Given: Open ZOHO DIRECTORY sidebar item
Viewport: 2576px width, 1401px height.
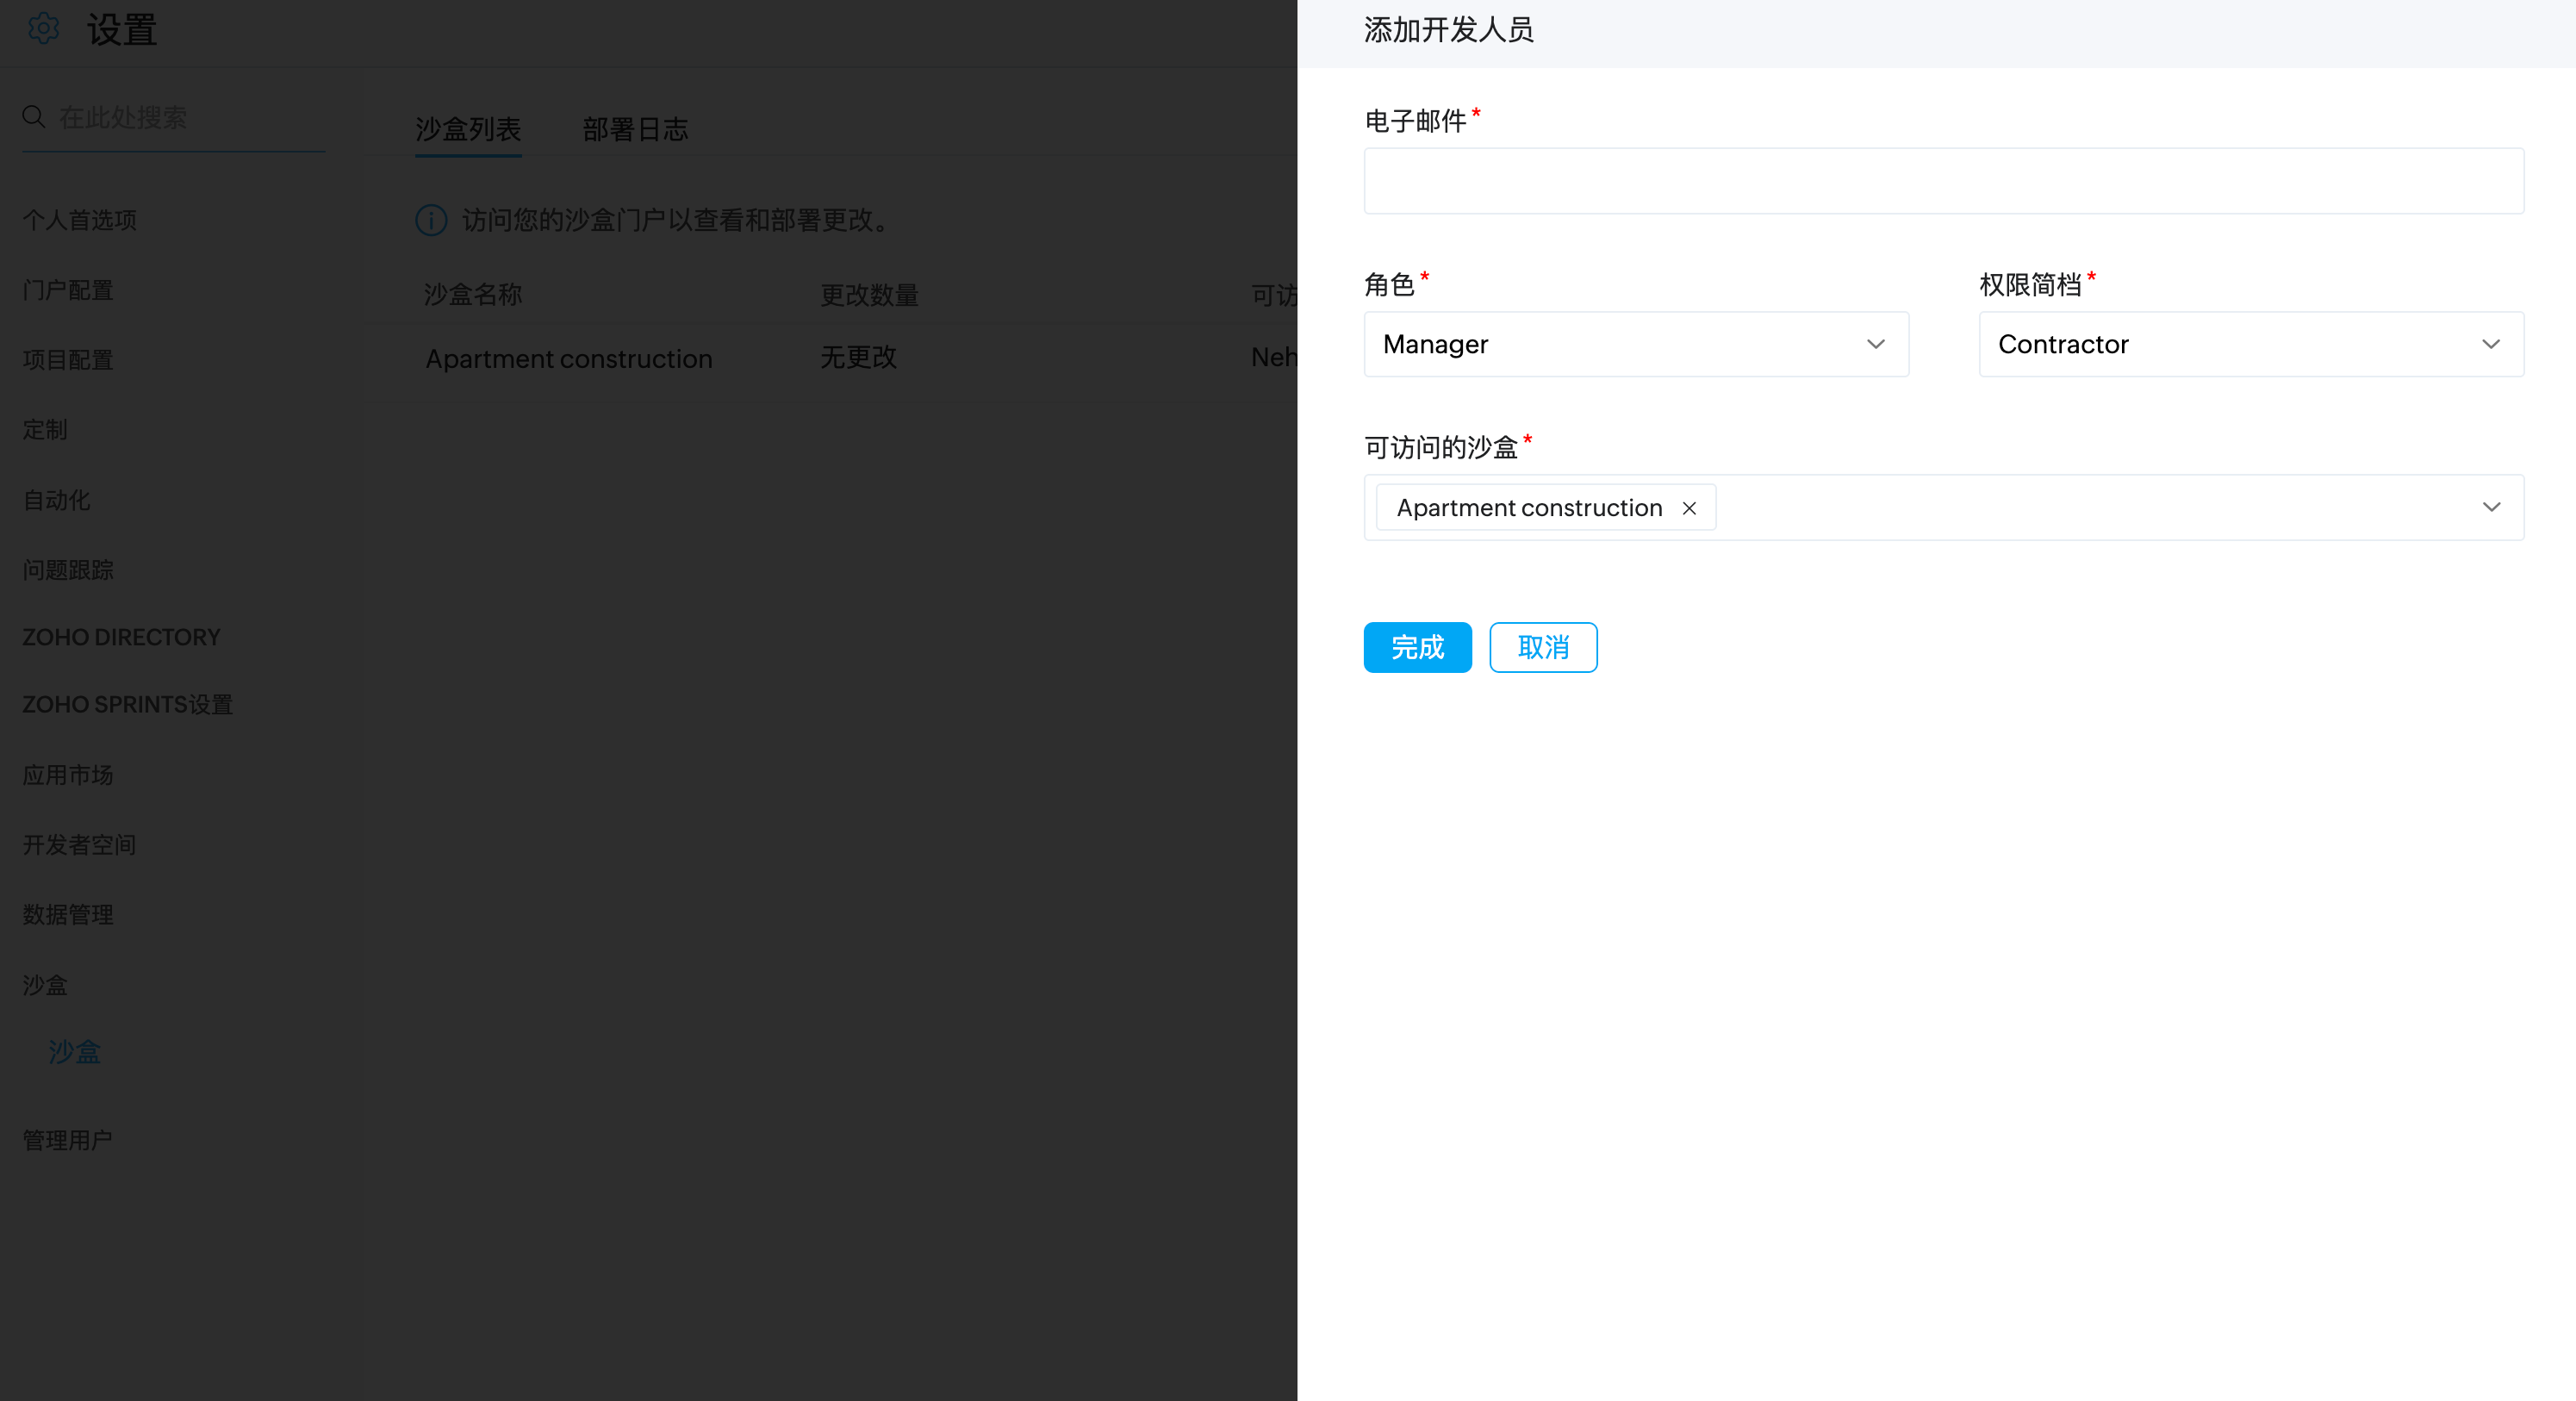Looking at the screenshot, I should tap(121, 637).
